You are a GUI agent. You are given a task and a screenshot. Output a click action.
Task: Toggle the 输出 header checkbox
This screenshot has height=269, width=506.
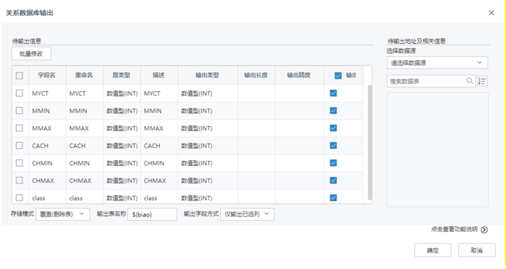[x=338, y=76]
